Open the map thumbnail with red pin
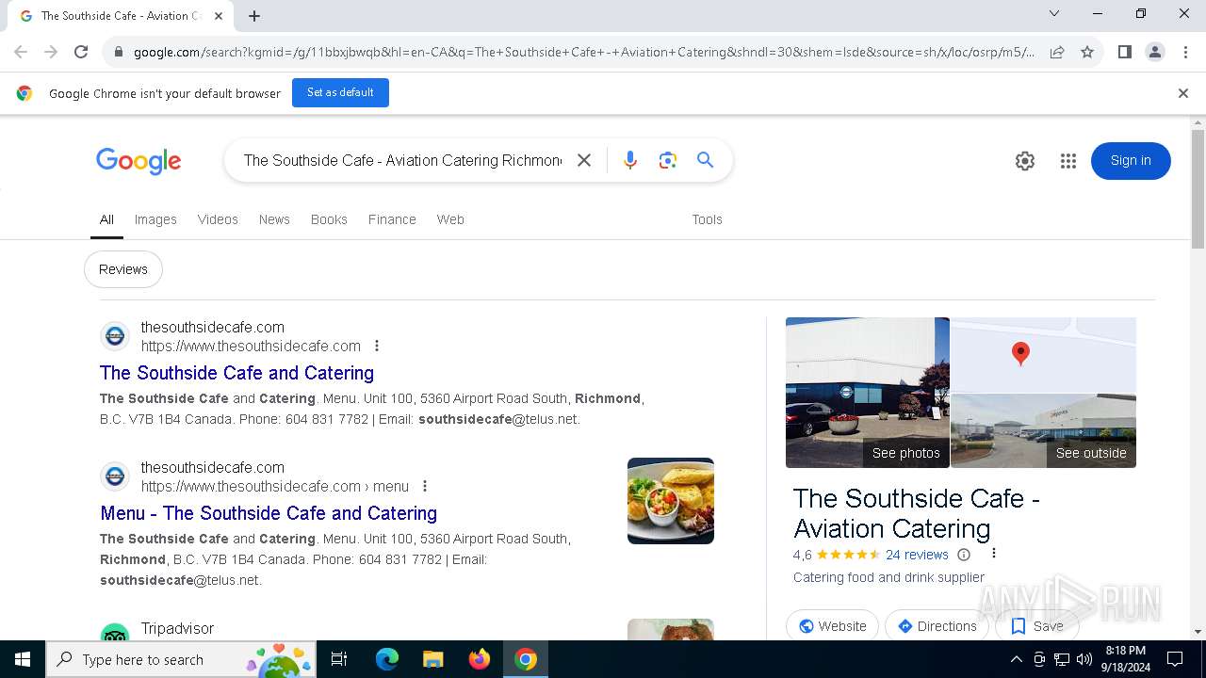The image size is (1206, 678). click(1044, 355)
